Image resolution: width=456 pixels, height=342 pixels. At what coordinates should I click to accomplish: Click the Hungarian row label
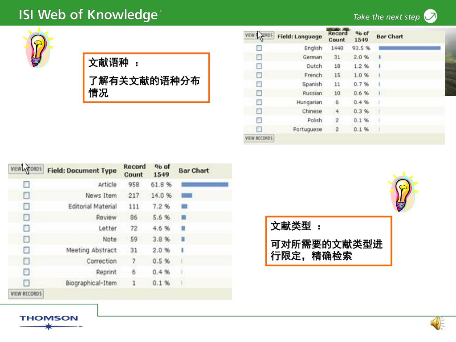[309, 102]
